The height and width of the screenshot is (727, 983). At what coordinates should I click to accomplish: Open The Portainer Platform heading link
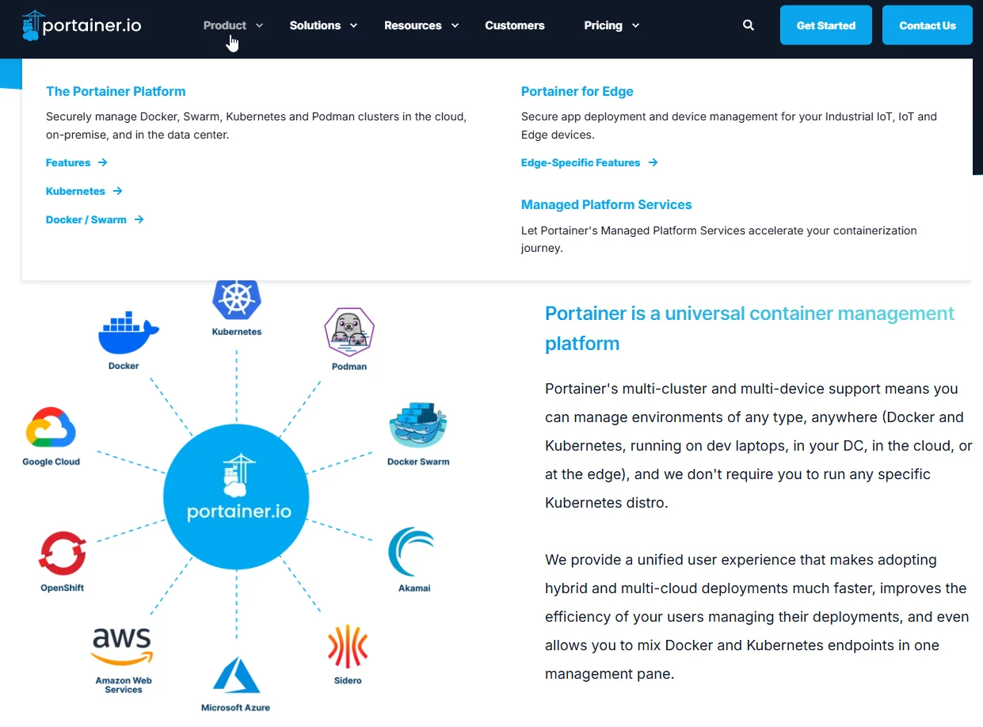coord(116,91)
